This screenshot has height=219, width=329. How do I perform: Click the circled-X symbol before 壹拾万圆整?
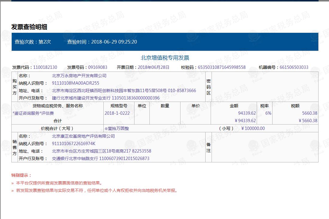pos(106,129)
